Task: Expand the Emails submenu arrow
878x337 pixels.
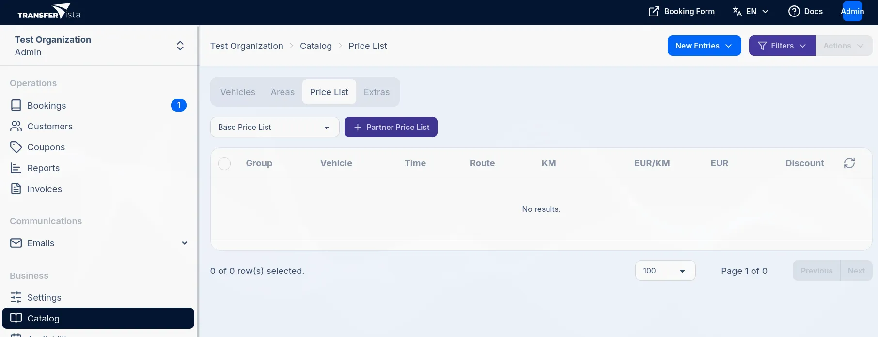Action: click(185, 243)
